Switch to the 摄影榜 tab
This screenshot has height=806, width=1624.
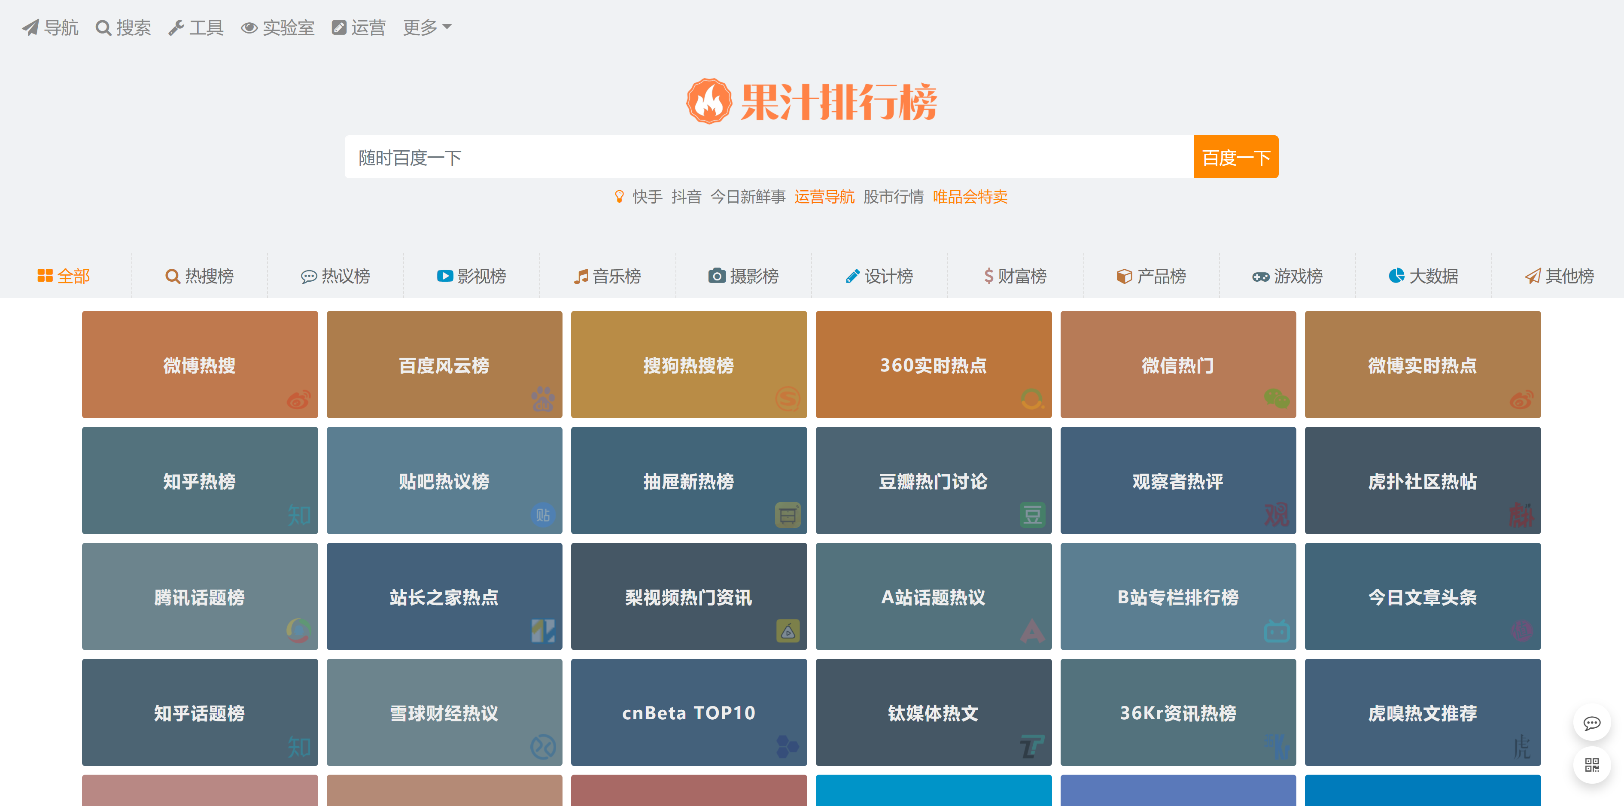(x=743, y=276)
